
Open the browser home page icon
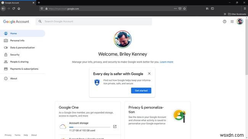[19, 9]
